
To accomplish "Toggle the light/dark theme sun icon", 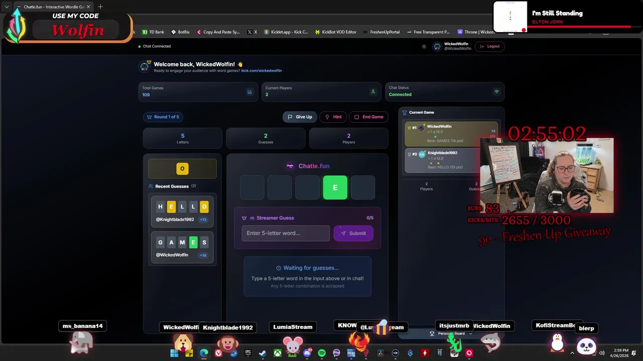I will 424,47.
